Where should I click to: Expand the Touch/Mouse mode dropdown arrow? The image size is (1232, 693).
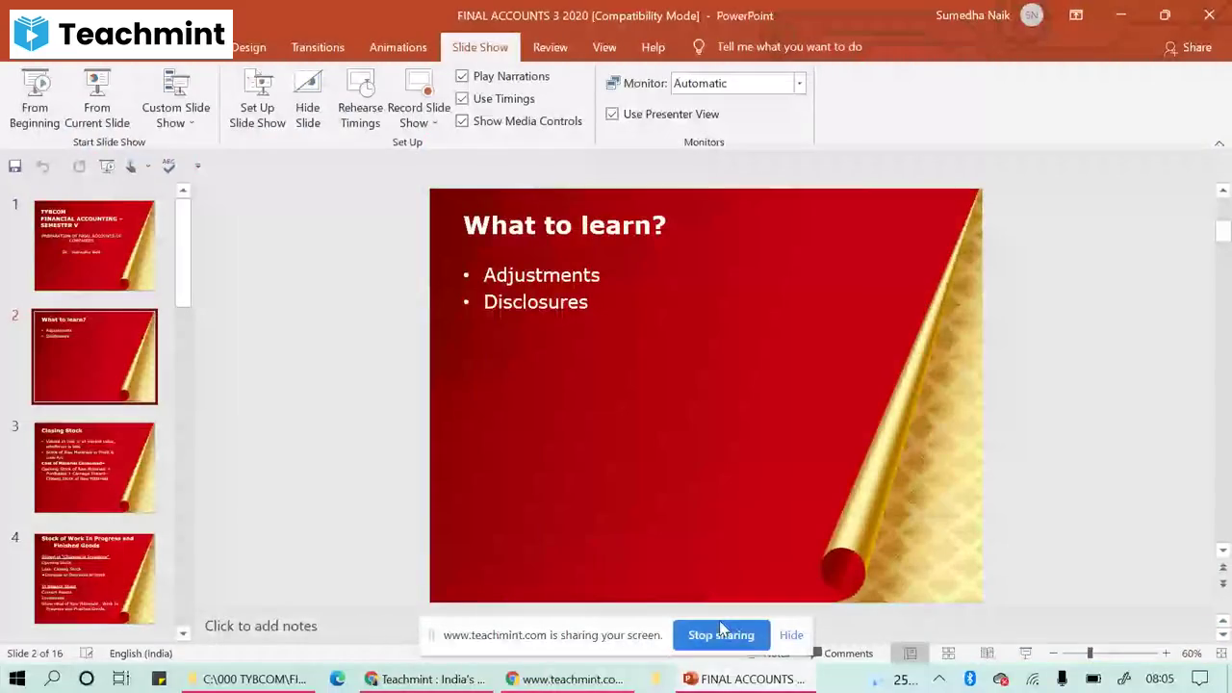tap(147, 167)
